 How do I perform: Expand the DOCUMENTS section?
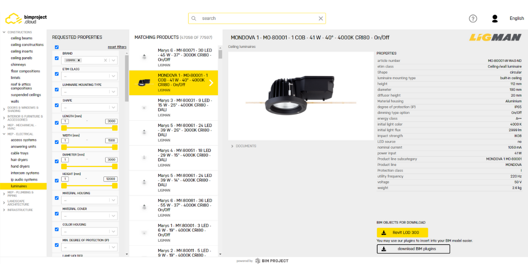coord(244,146)
